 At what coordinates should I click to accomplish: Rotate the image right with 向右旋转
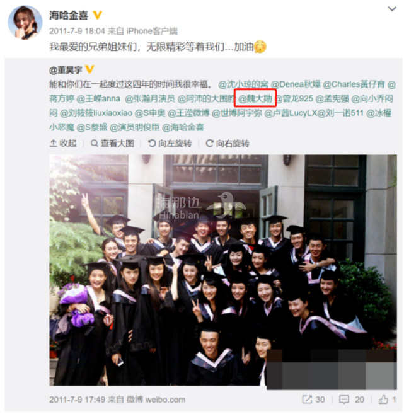(228, 144)
